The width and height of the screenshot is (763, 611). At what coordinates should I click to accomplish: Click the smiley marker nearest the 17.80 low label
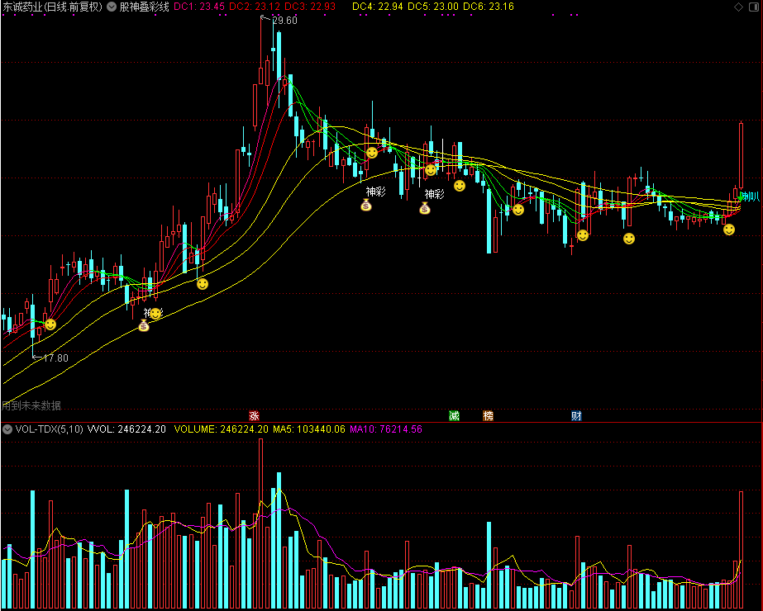click(50, 324)
